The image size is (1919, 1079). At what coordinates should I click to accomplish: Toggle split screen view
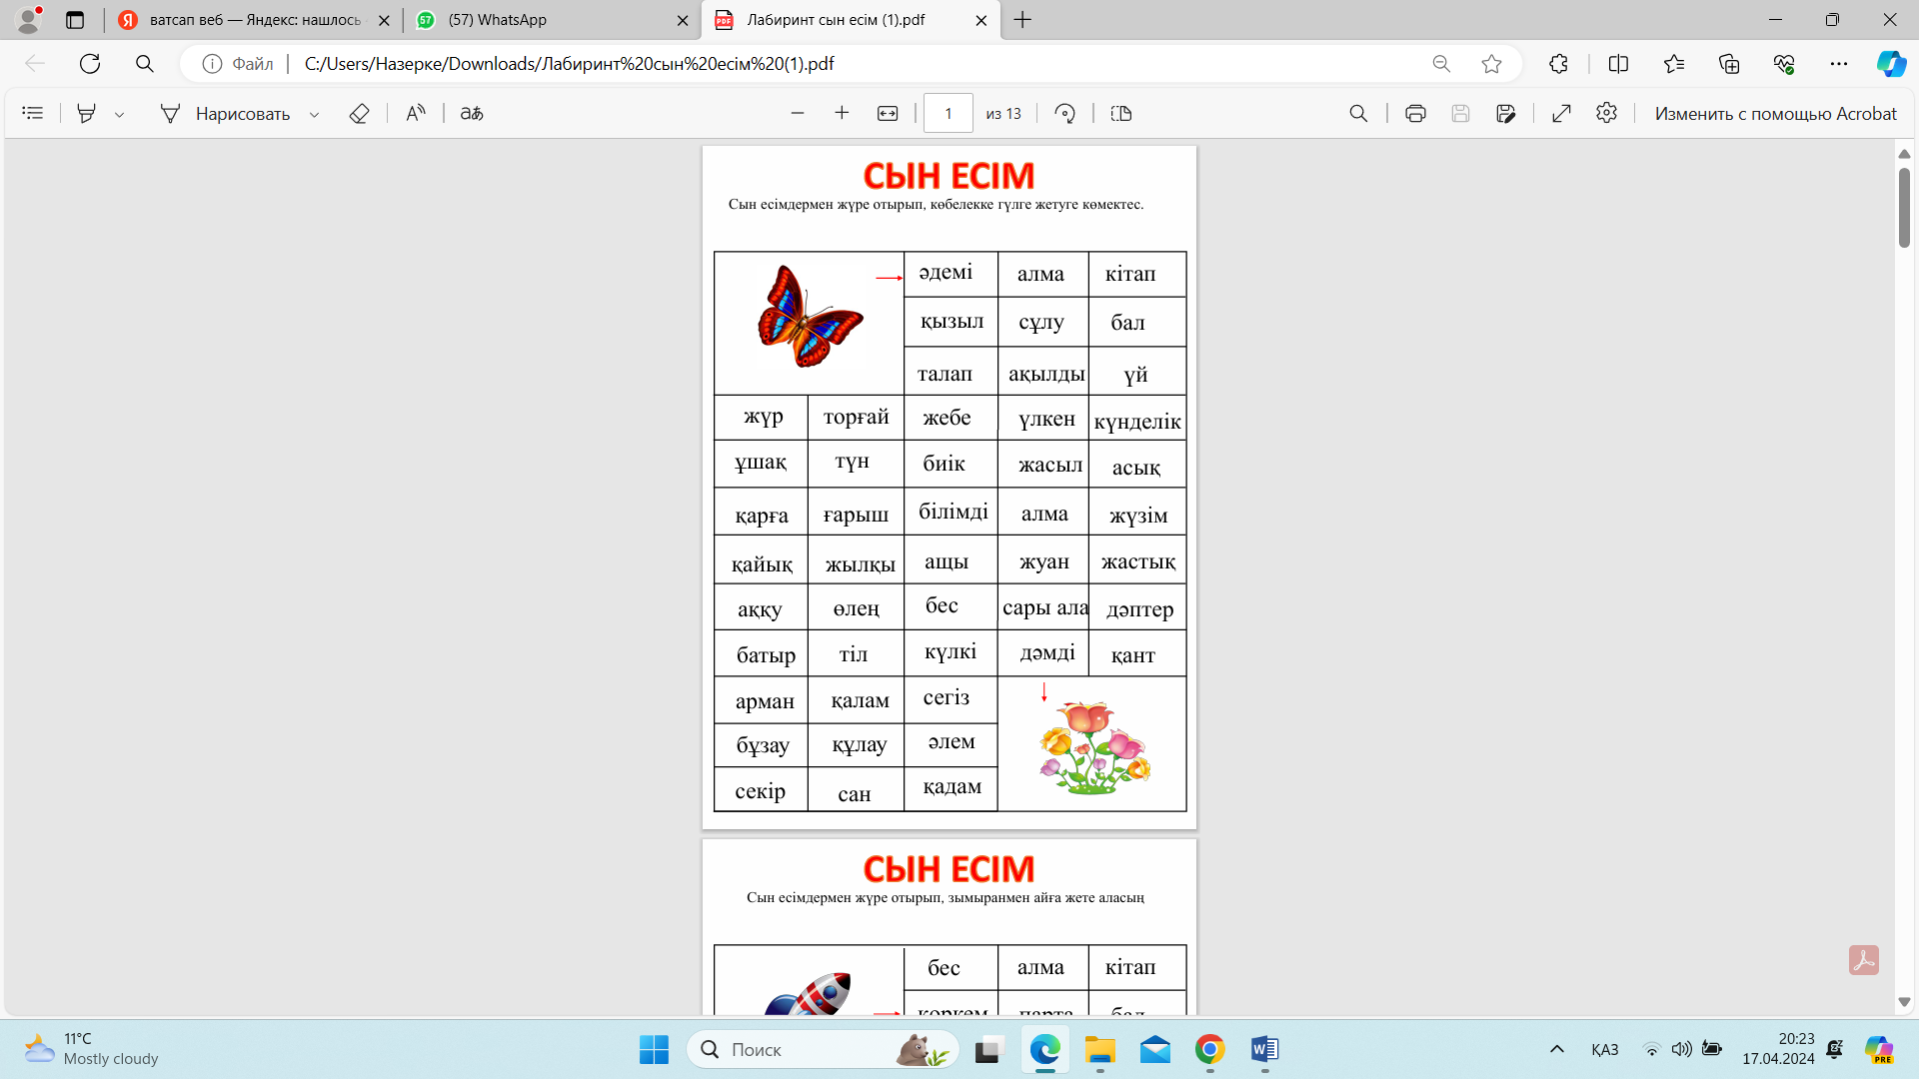click(x=1618, y=64)
